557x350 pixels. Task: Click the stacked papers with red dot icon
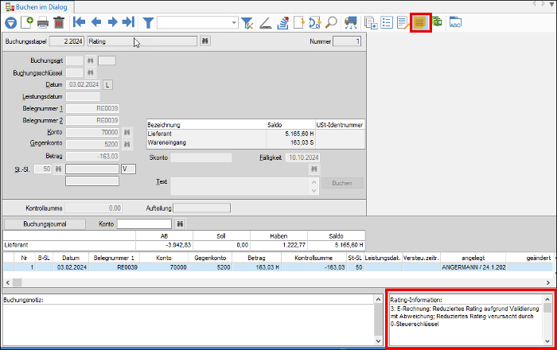point(283,23)
